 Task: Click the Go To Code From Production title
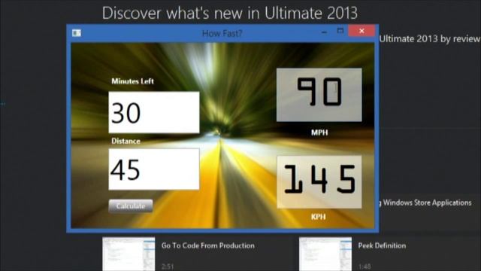207,245
